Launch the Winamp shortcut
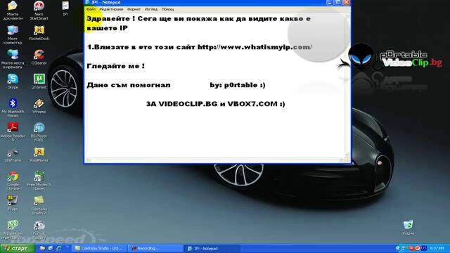450x253 pixels. click(39, 105)
